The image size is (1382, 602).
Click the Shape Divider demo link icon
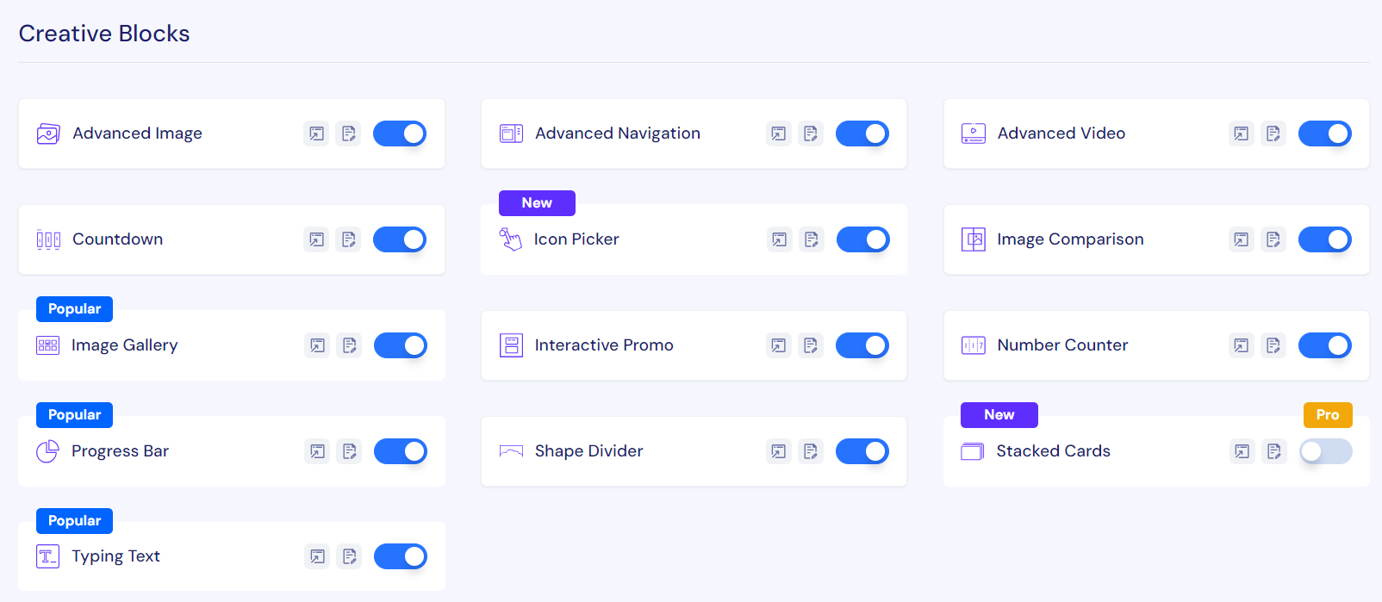779,451
